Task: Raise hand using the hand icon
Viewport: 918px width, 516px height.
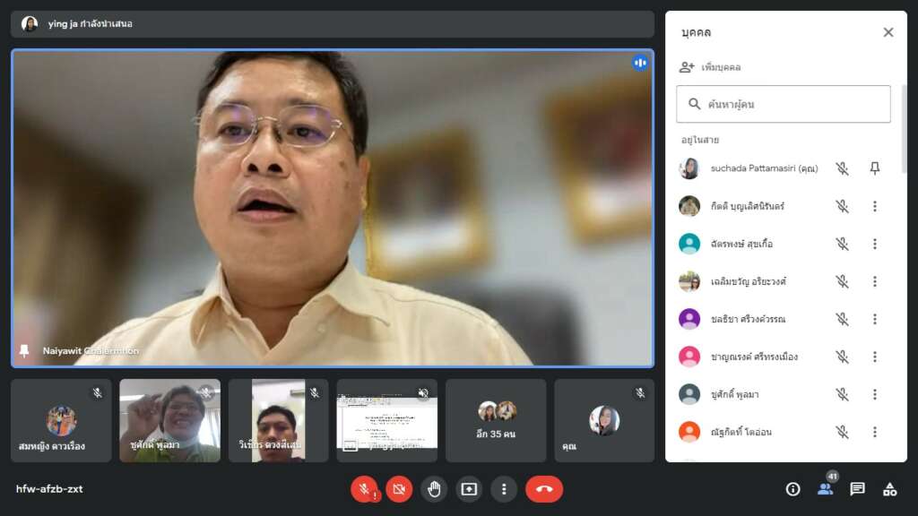Action: (x=434, y=489)
